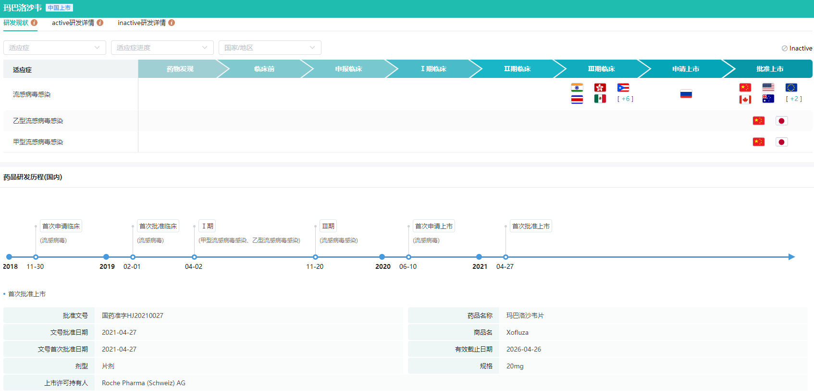Click the Australia flag icon
This screenshot has width=814, height=391.
click(x=768, y=99)
